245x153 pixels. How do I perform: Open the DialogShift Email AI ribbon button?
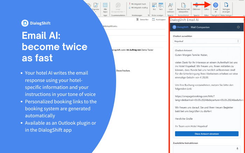tap(216, 7)
